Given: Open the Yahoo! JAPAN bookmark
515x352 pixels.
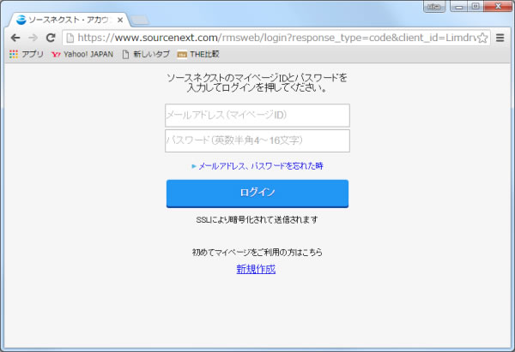Looking at the screenshot, I should click(82, 54).
